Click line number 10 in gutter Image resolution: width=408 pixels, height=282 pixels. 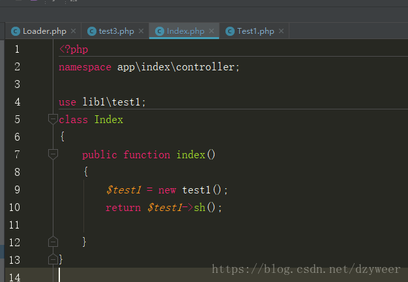[14, 207]
